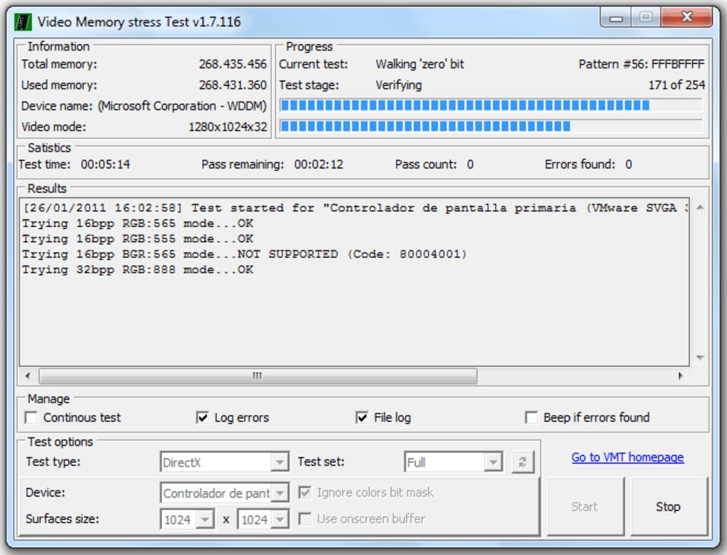
Task: Expand the surface width 1024 dropdown
Action: click(205, 519)
